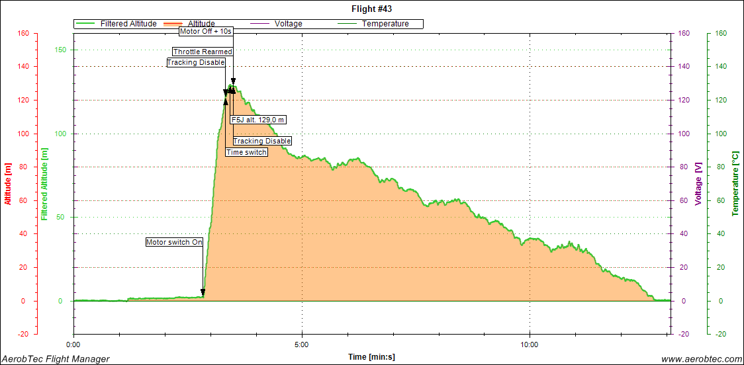Click the Temperature dark green line swatch

348,24
